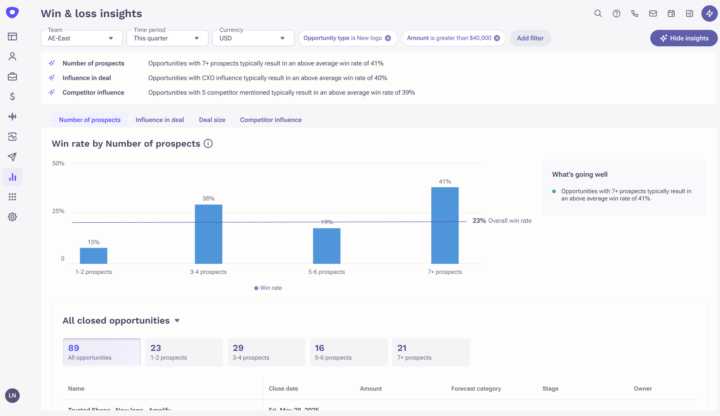
Task: Toggle the Win rate legend below the chart
Action: coord(267,288)
